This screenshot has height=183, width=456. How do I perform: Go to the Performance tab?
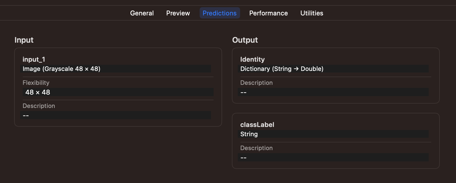[268, 13]
